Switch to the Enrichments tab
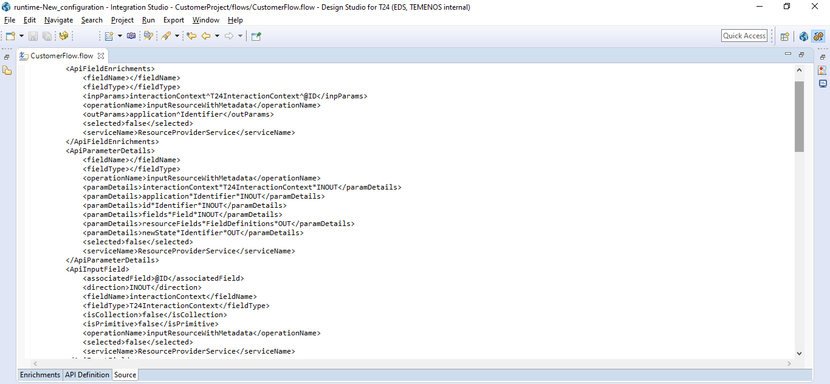This screenshot has width=830, height=384. [40, 375]
